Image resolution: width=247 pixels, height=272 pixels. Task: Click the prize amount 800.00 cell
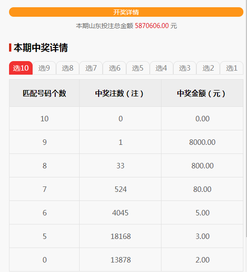(202, 166)
